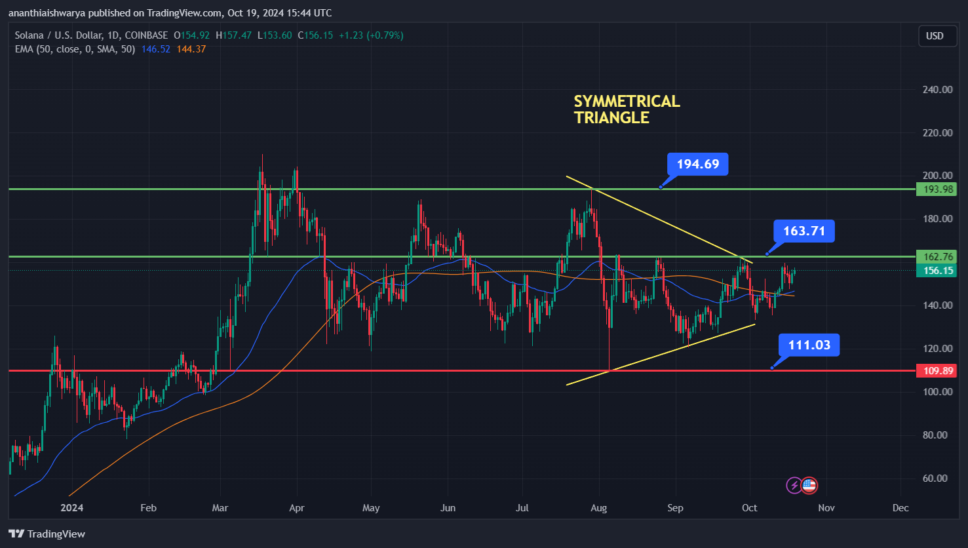This screenshot has height=548, width=968.
Task: Click the Mar time axis label
Action: tap(220, 508)
